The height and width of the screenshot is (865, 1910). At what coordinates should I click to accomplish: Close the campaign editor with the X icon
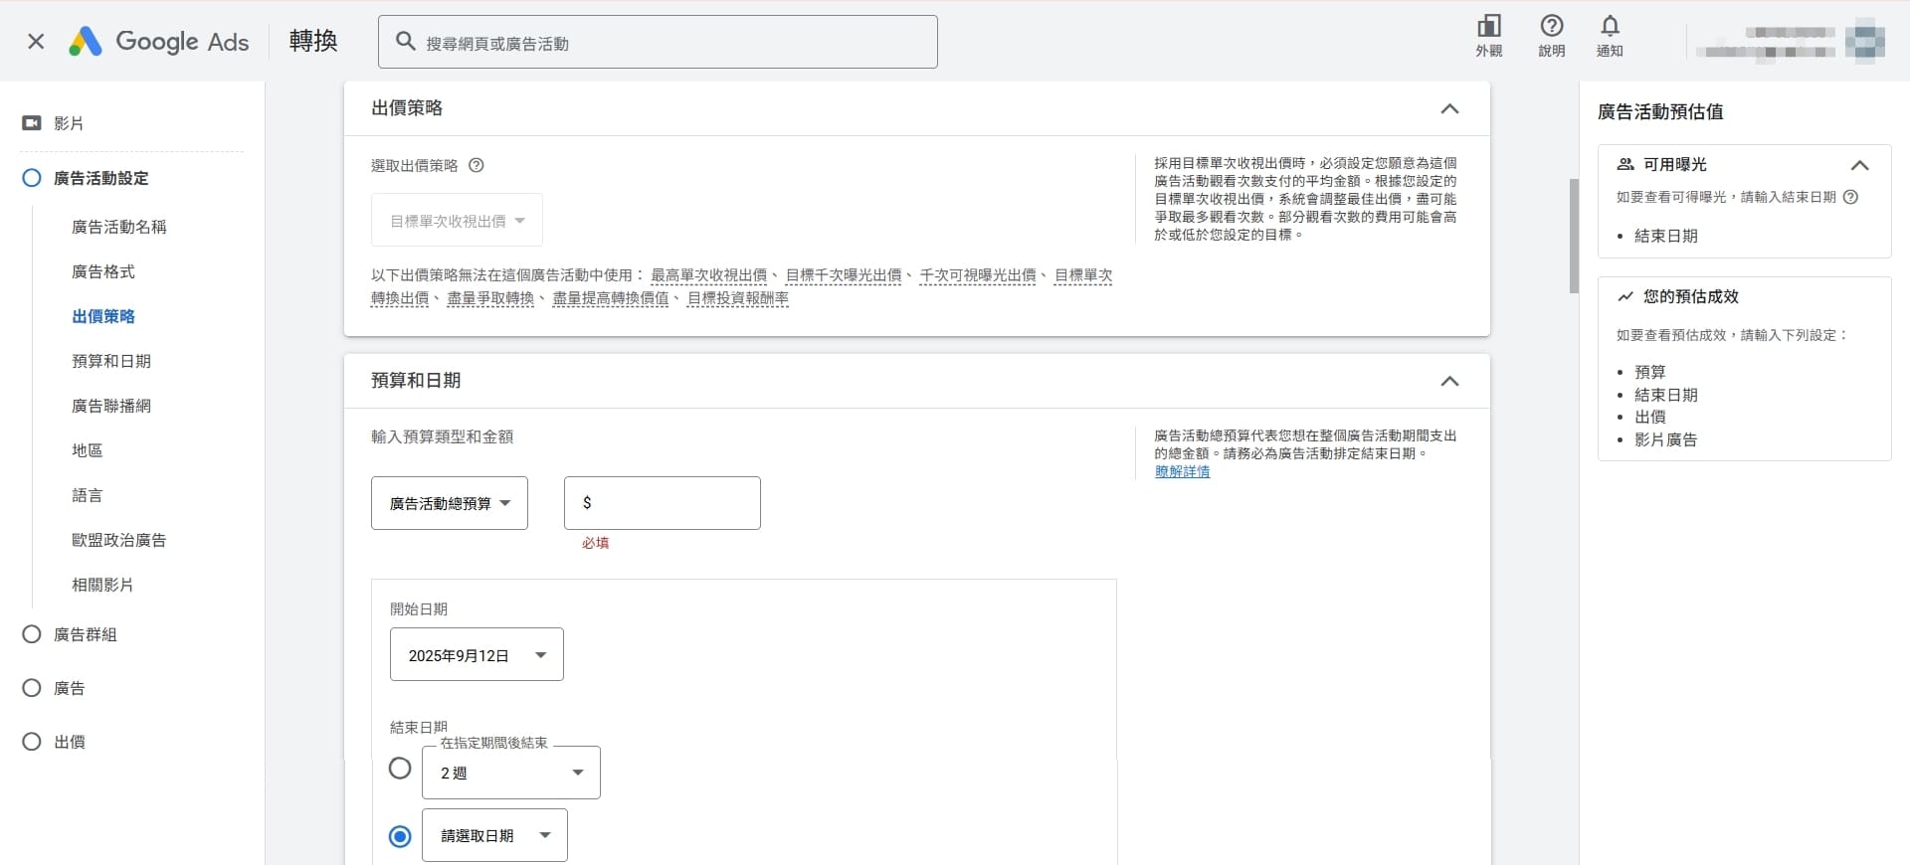(36, 42)
